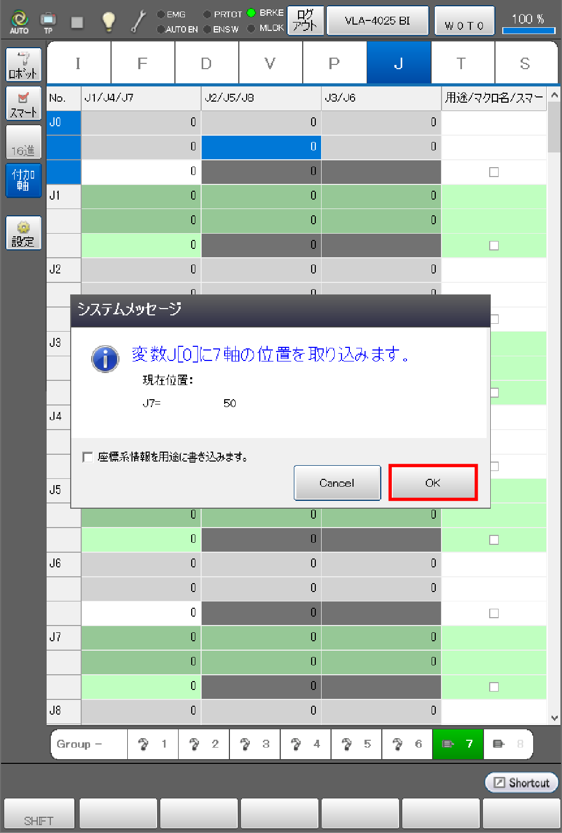Enable writing coordinate info to usage checkbox

(88, 457)
